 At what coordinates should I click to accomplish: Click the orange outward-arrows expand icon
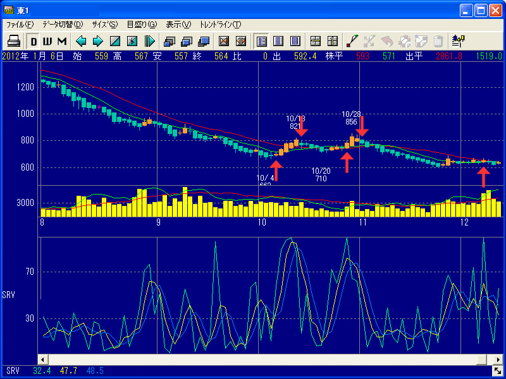point(241,41)
